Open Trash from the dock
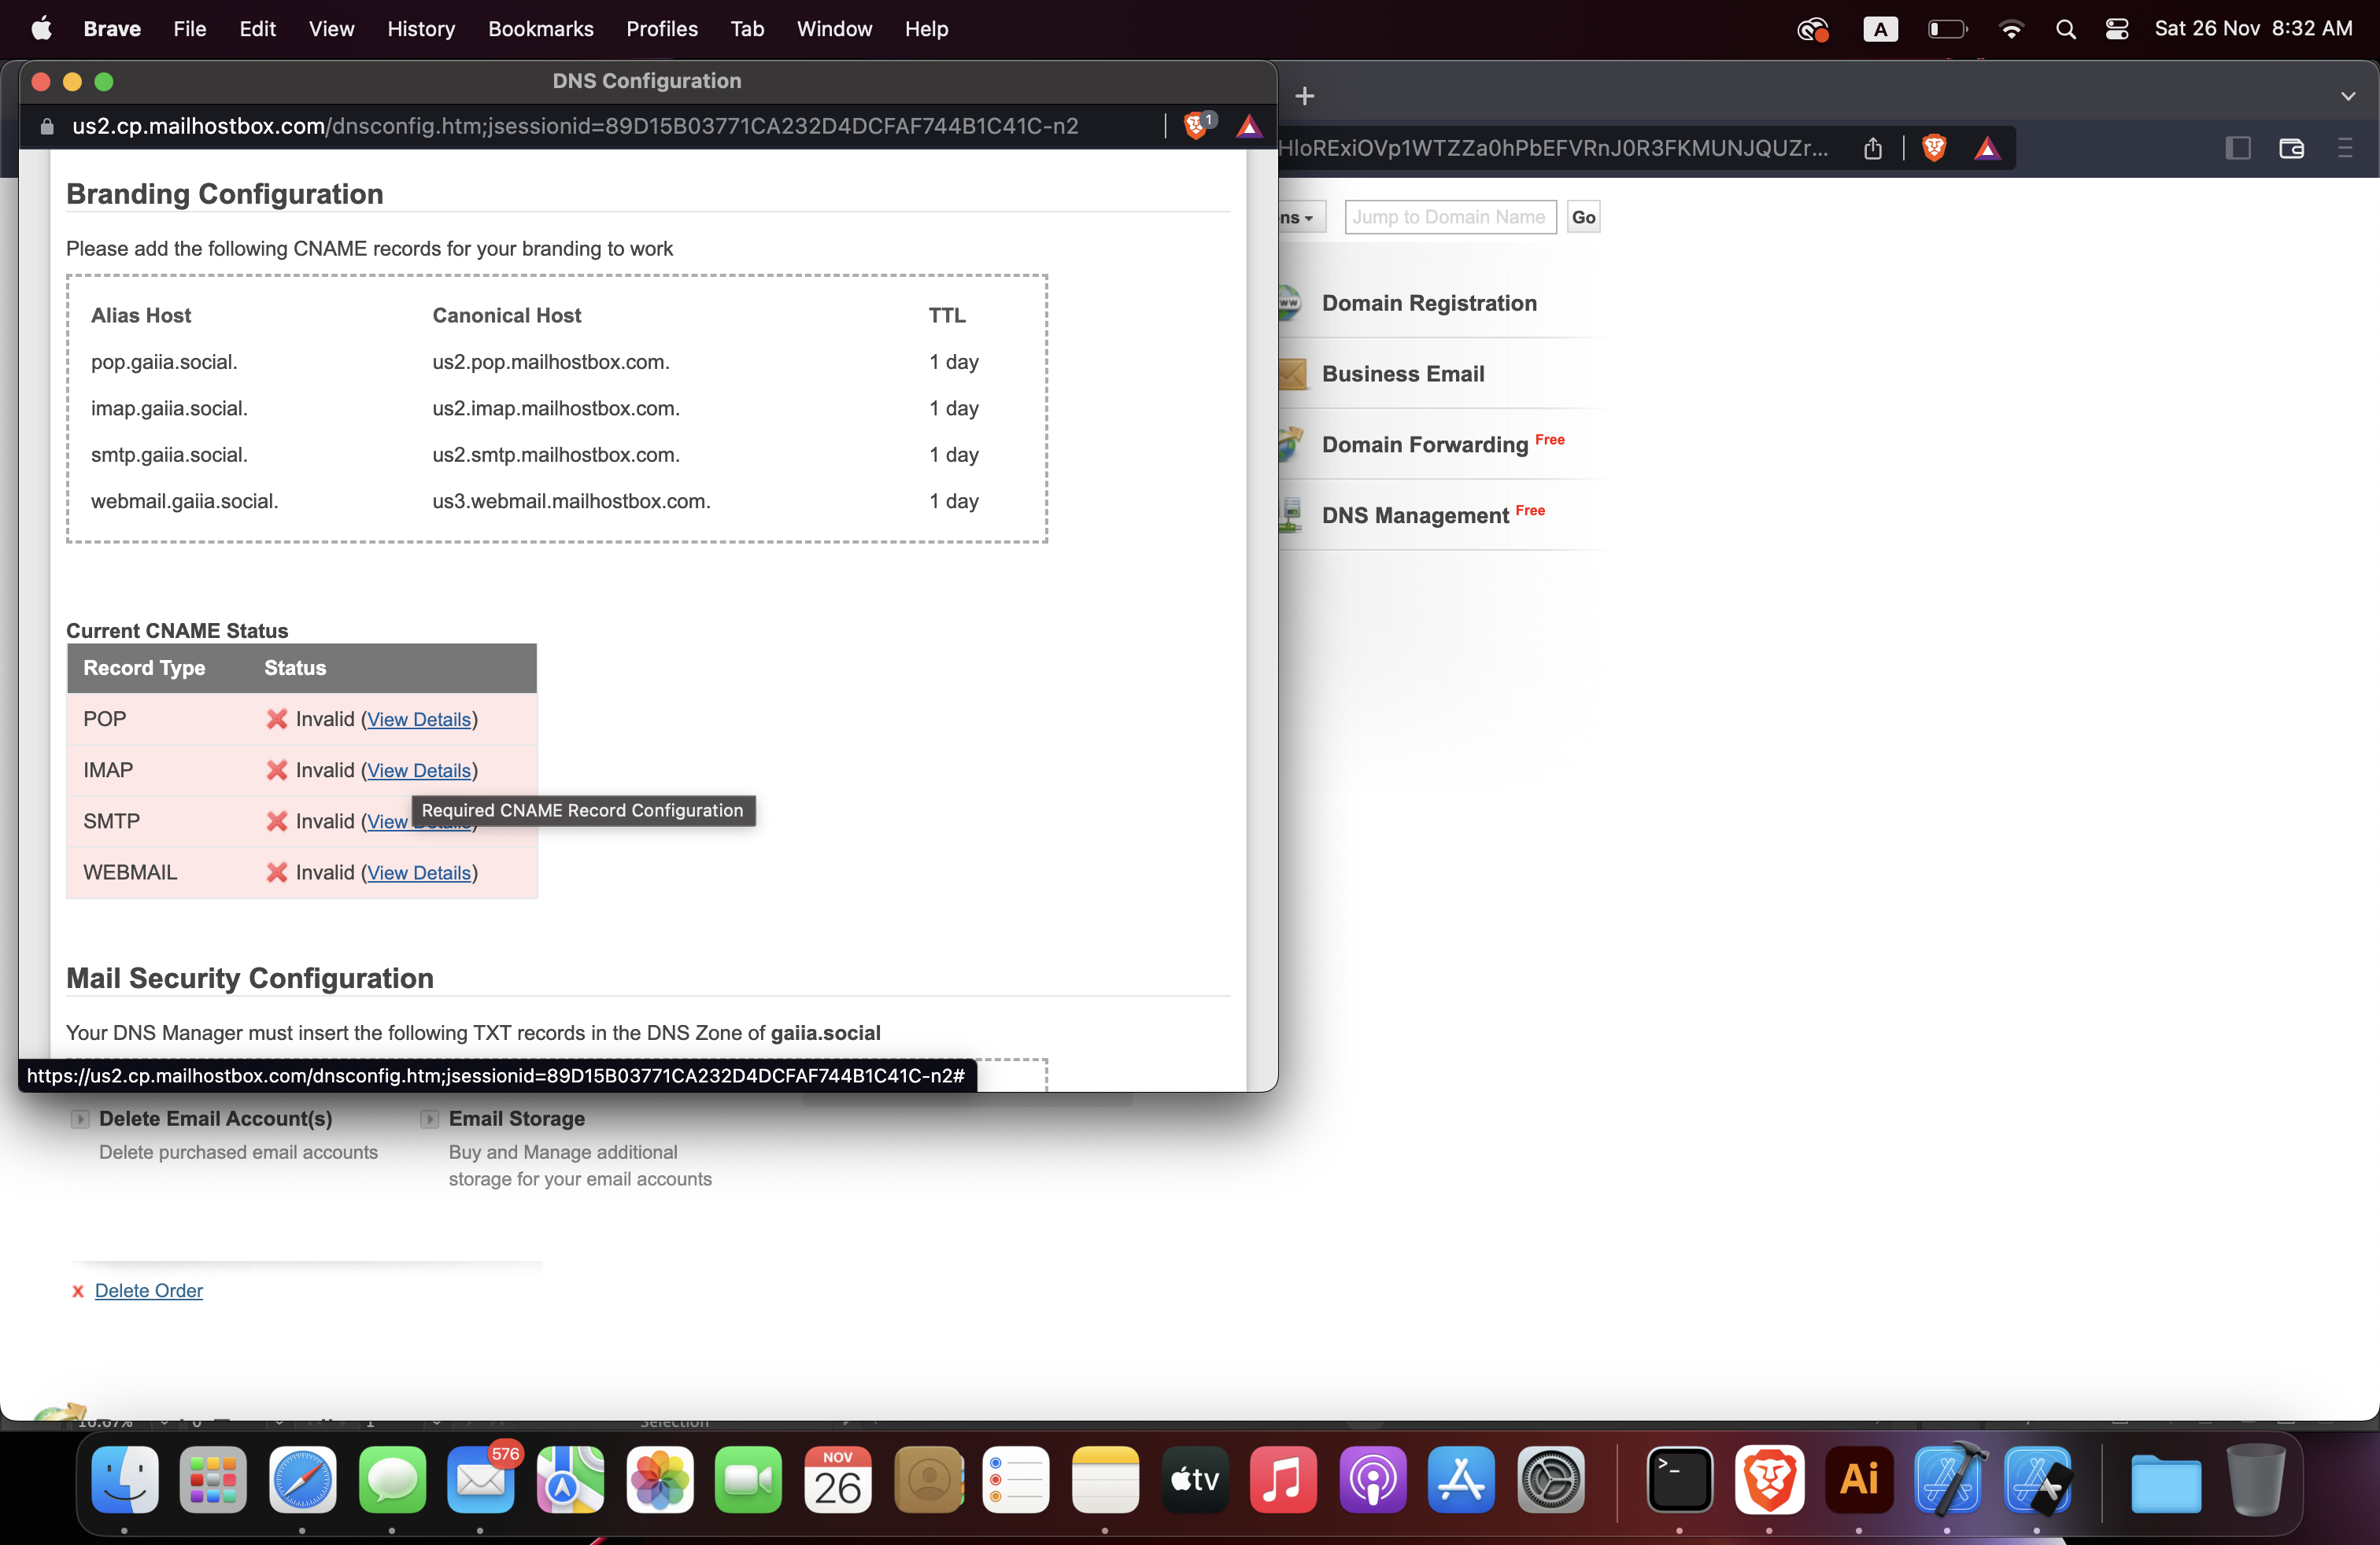 coord(2256,1479)
